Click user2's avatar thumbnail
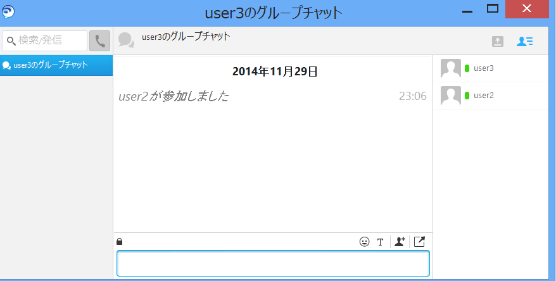556x281 pixels. tap(450, 96)
